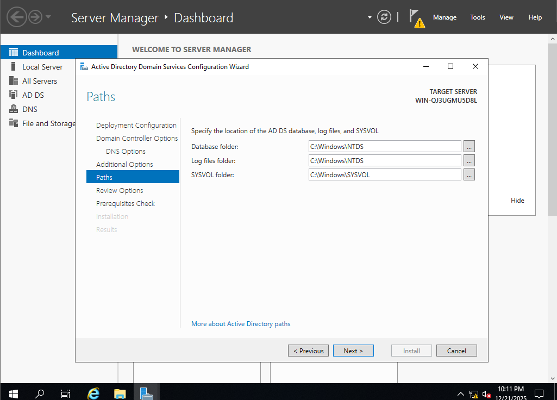Open Task View on the taskbar
Image resolution: width=557 pixels, height=400 pixels.
[66, 393]
